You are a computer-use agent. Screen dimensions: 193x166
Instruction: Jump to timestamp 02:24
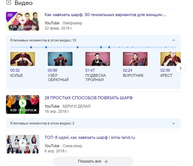pos(128,70)
